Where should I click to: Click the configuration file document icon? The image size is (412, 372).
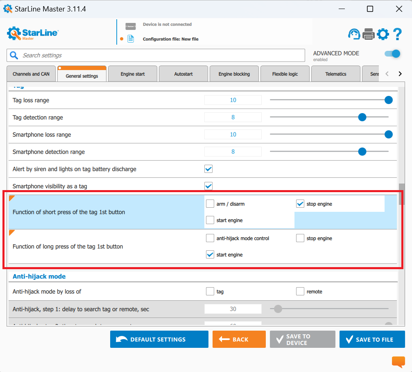tap(131, 39)
